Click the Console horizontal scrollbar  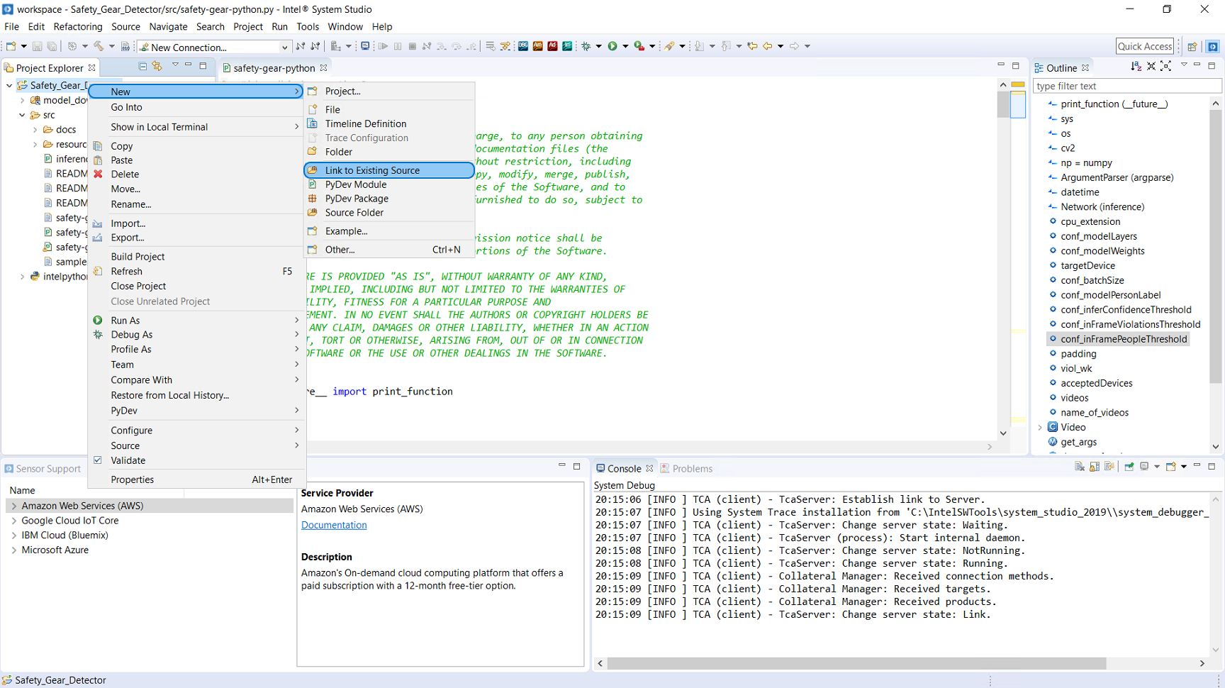856,663
